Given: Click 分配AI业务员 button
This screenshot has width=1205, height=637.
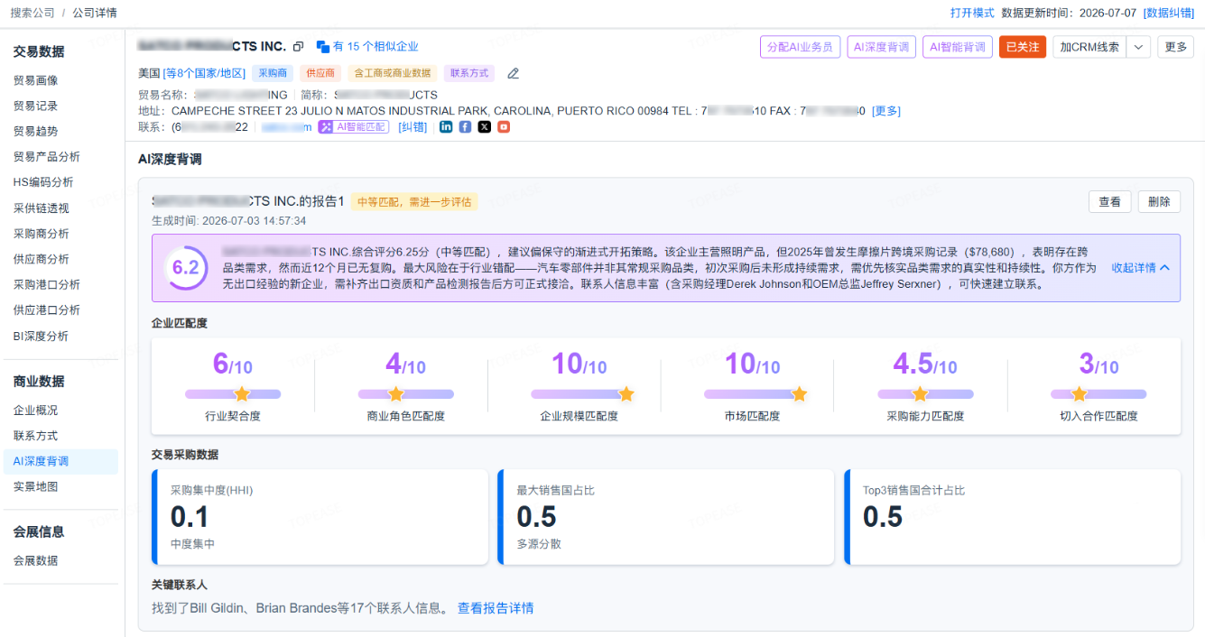Looking at the screenshot, I should [x=800, y=47].
